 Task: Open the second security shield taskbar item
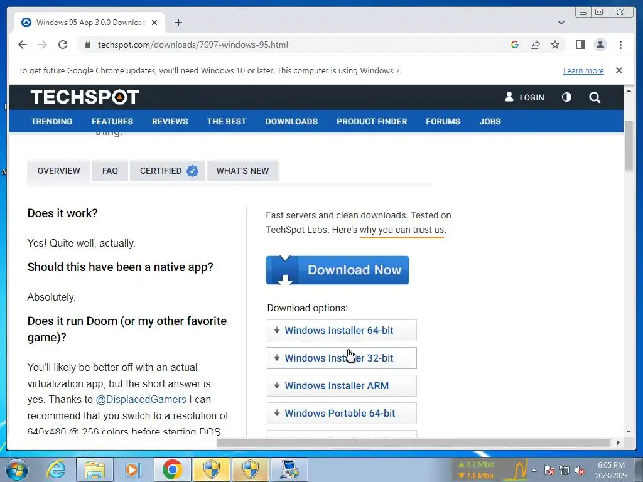[x=250, y=469]
